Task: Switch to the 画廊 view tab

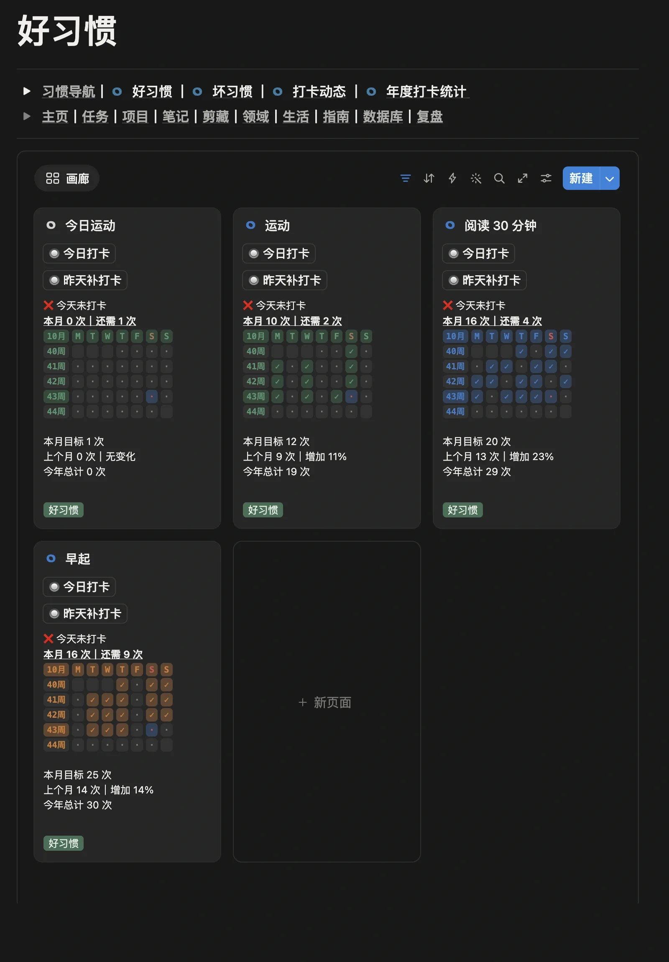Action: point(66,179)
